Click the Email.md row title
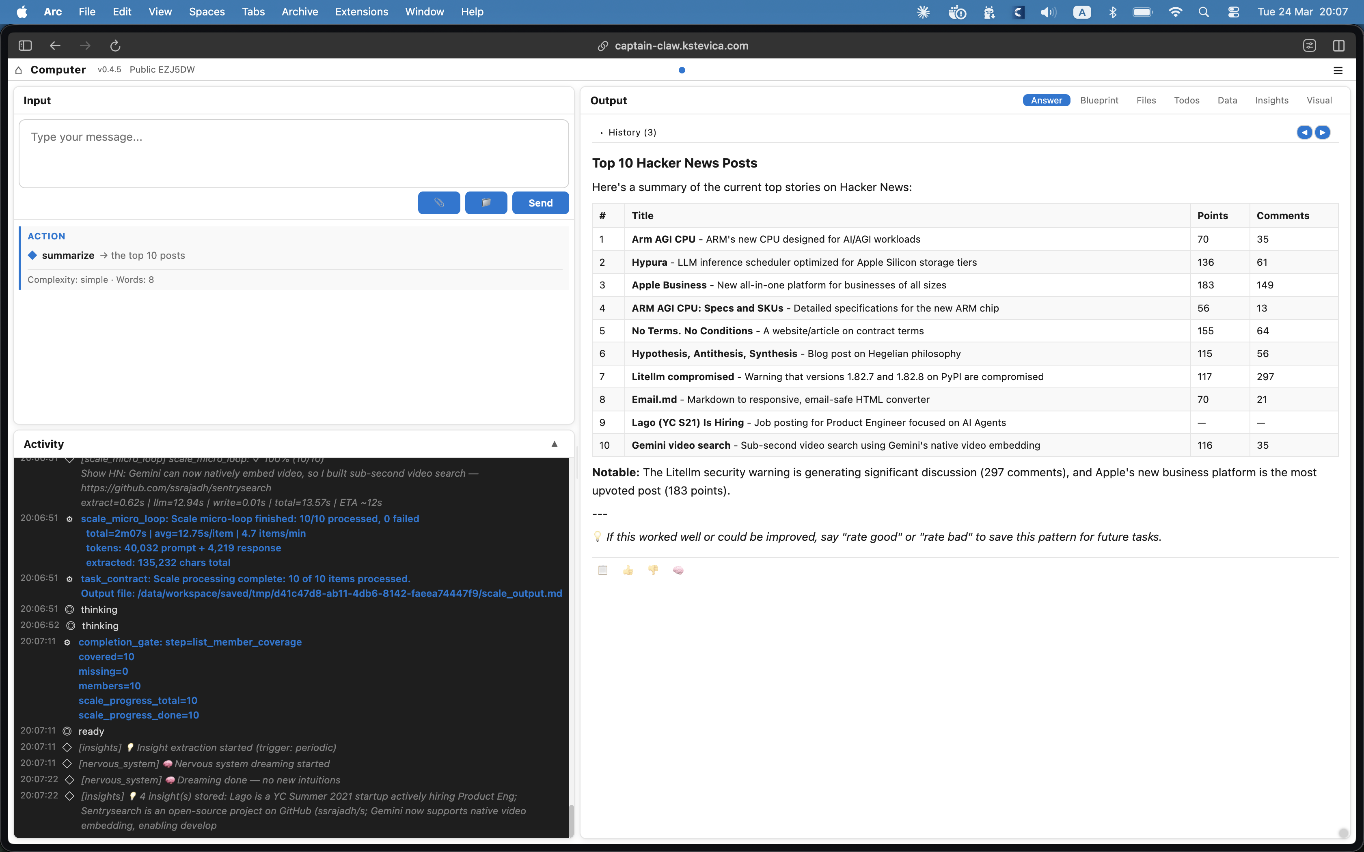 654,400
